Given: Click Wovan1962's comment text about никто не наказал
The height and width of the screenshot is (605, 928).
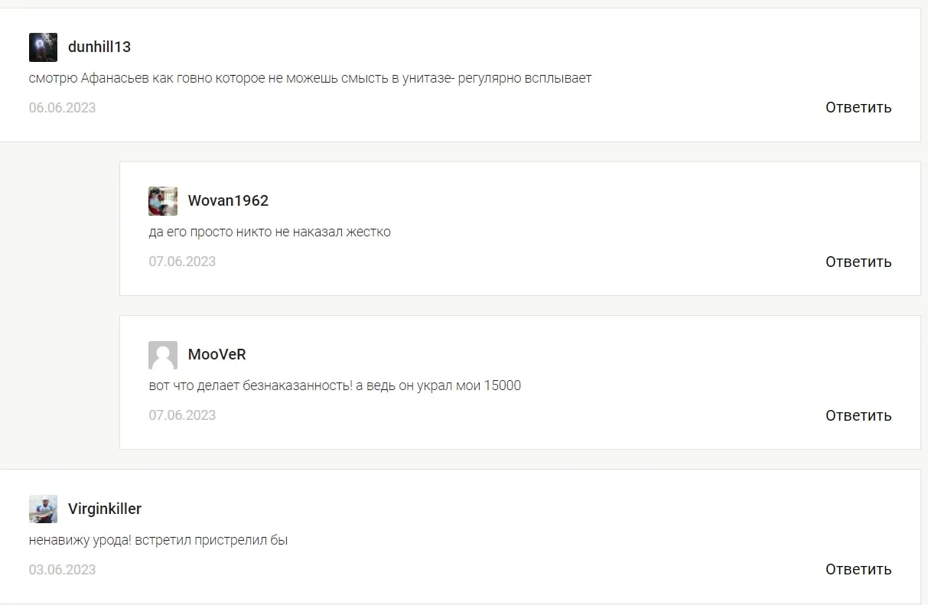Looking at the screenshot, I should 270,232.
